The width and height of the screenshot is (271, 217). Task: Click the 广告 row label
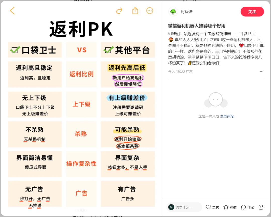81,193
